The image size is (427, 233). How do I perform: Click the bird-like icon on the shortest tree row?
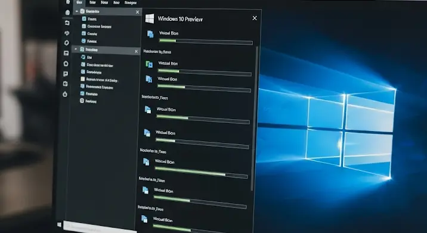click(83, 57)
